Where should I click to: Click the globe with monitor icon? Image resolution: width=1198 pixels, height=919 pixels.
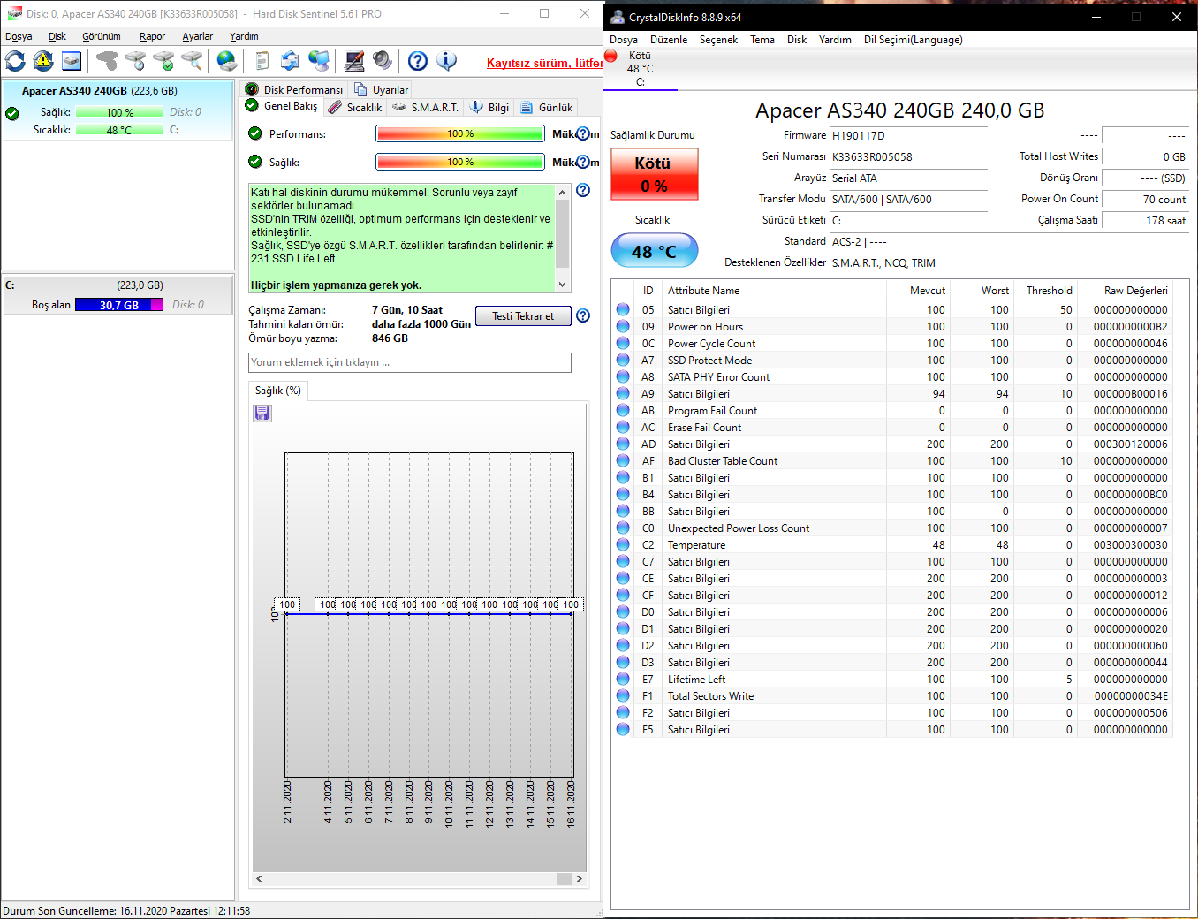pos(319,61)
